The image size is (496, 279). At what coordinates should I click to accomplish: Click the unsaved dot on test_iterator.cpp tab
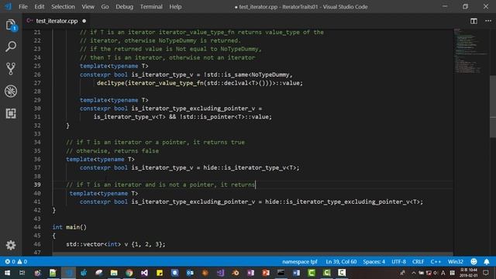point(84,21)
